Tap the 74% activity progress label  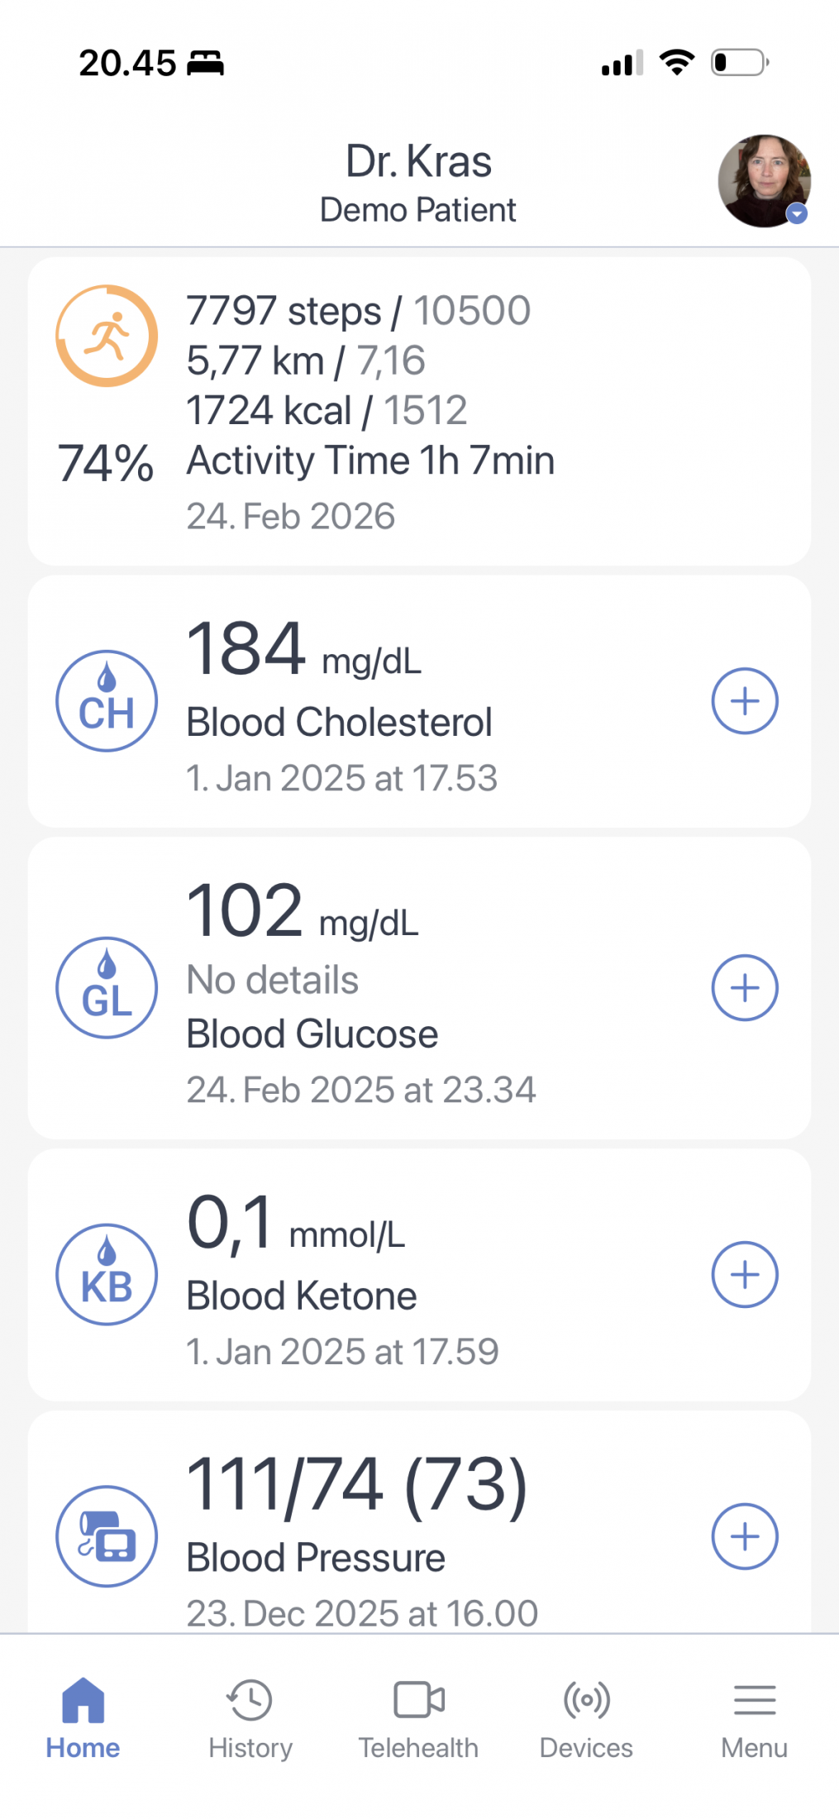(x=106, y=463)
